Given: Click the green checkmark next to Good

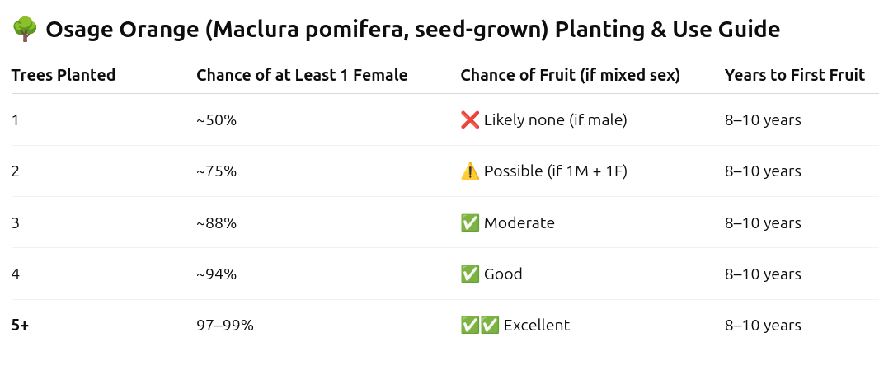Looking at the screenshot, I should 470,274.
